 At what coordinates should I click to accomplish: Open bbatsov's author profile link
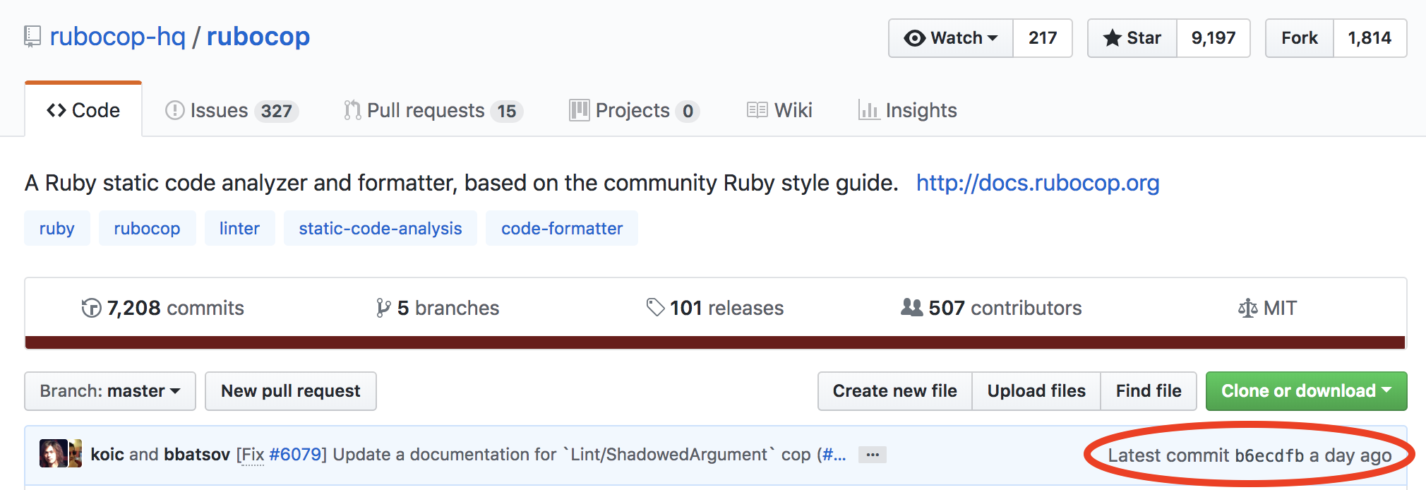(x=197, y=454)
